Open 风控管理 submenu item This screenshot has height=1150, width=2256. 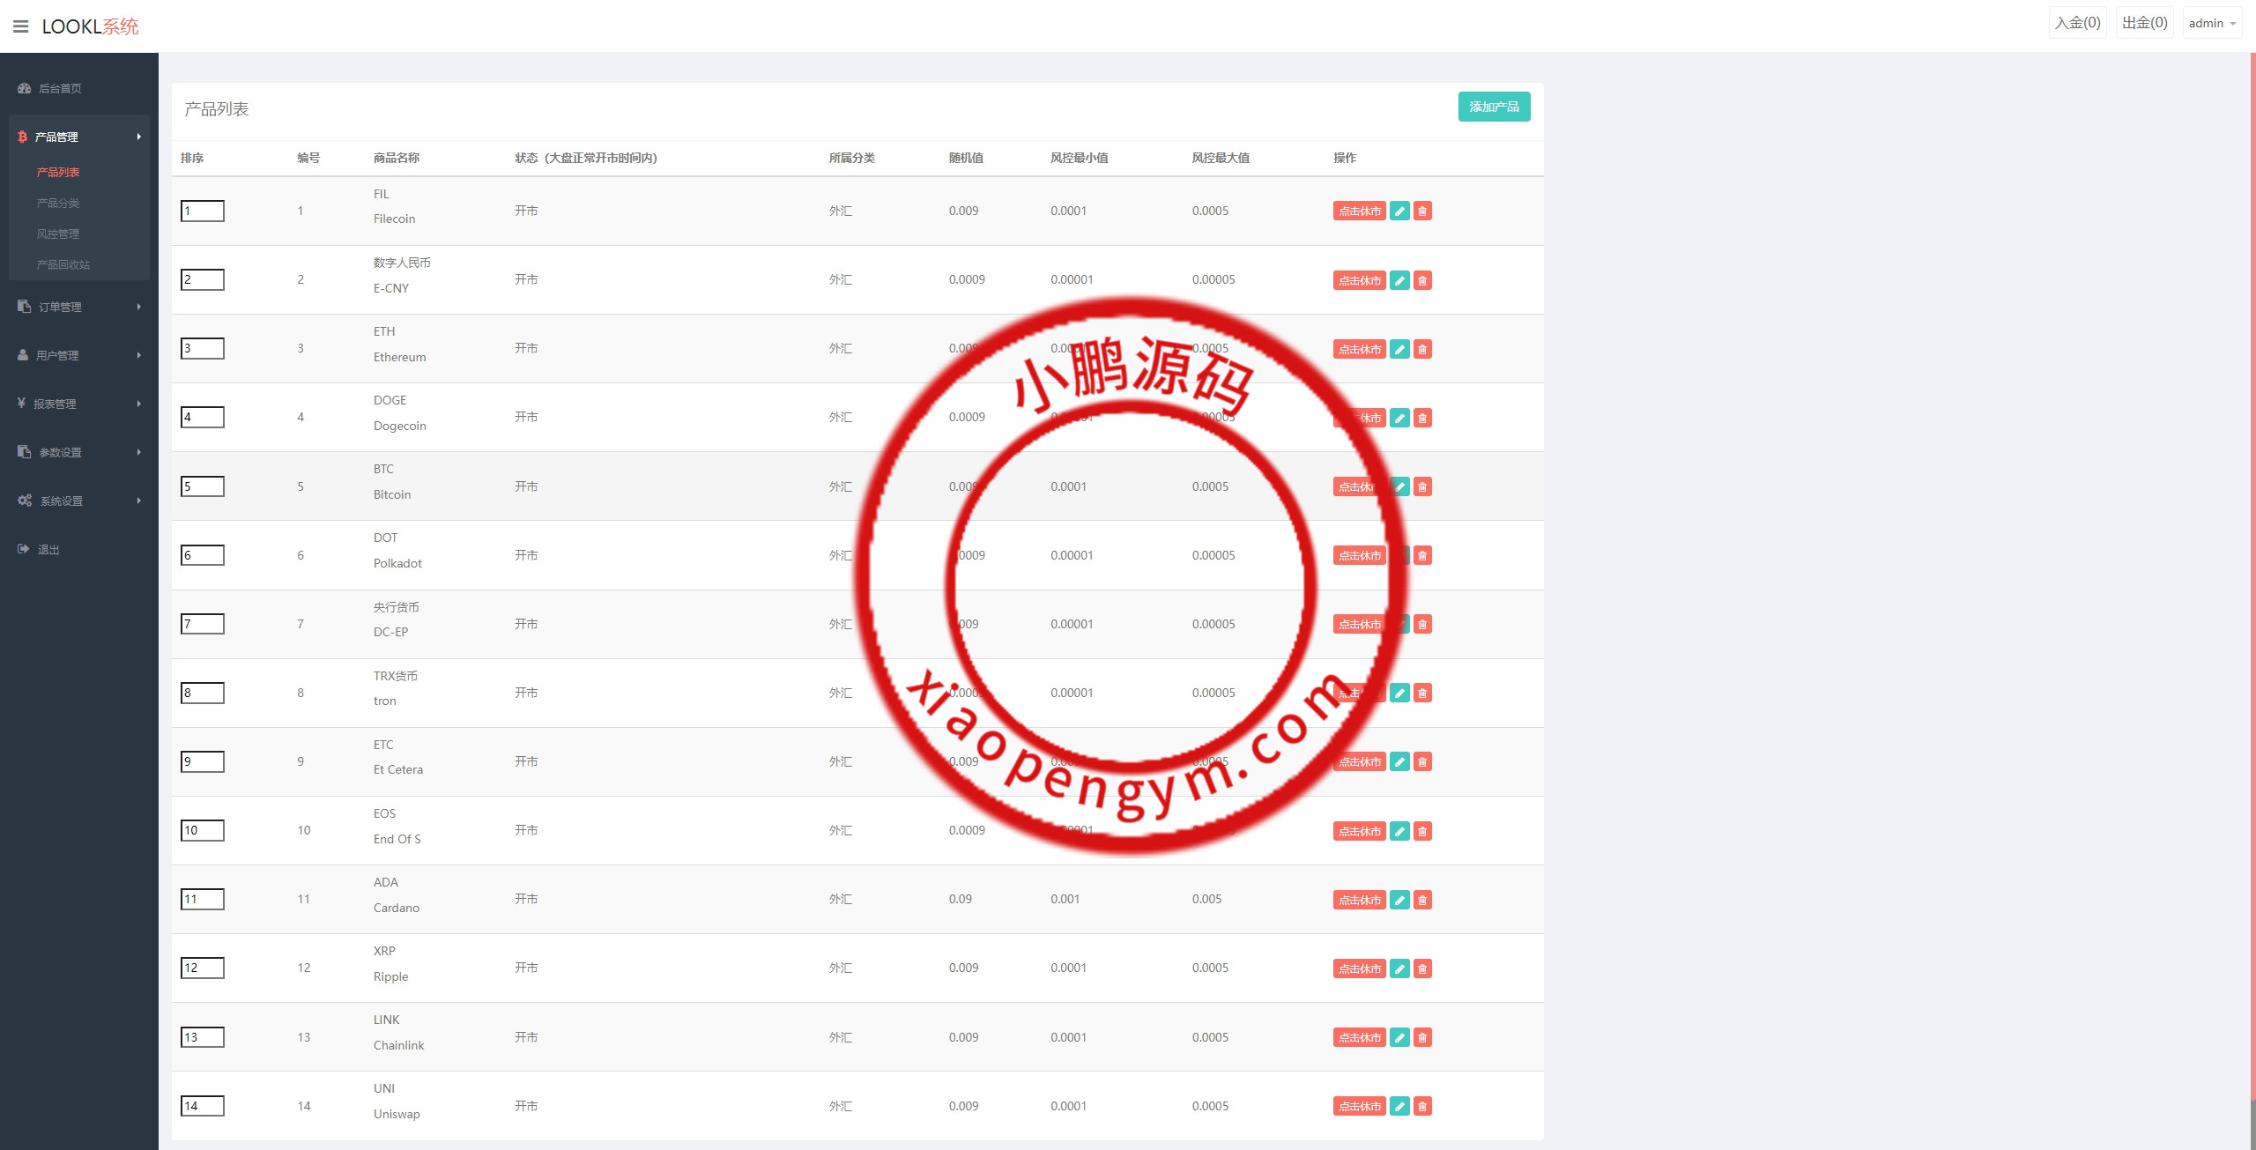click(58, 234)
